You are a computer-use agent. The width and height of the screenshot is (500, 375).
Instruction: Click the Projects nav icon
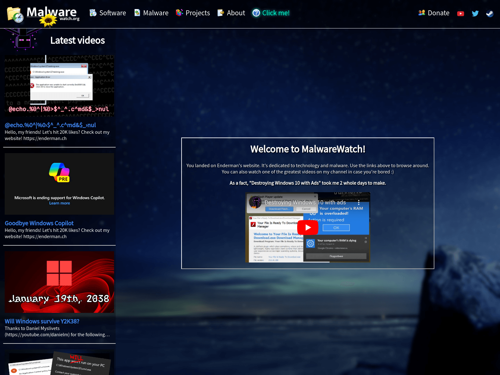[x=179, y=13]
